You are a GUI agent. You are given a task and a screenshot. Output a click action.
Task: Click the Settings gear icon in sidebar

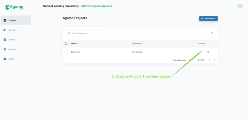click(5, 49)
